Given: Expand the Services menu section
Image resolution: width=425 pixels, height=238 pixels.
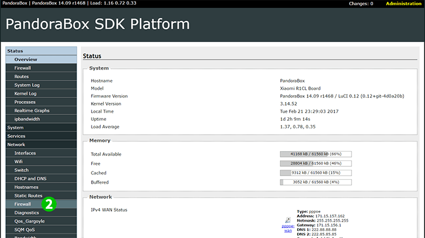Looking at the screenshot, I should [x=16, y=136].
